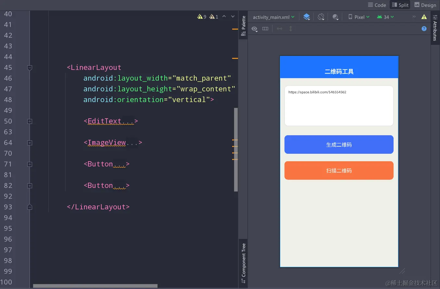
Task: Open the Attributes side panel
Action: [x=435, y=28]
